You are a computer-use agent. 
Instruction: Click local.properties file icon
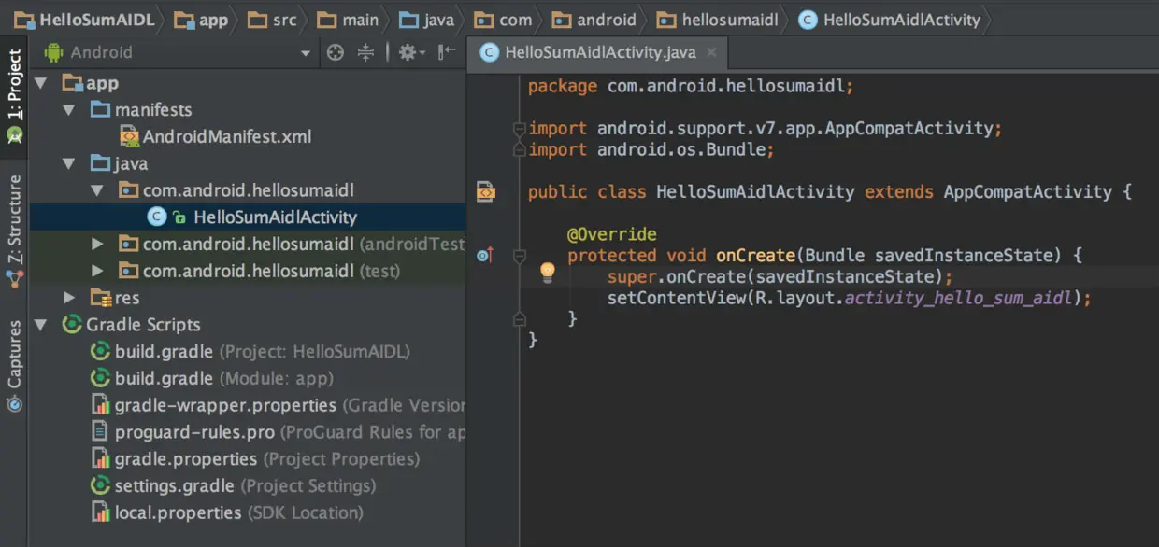100,512
